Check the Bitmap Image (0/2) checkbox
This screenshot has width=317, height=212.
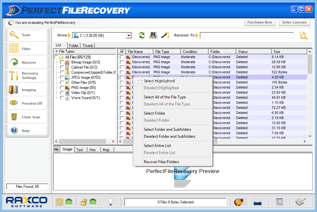62,62
